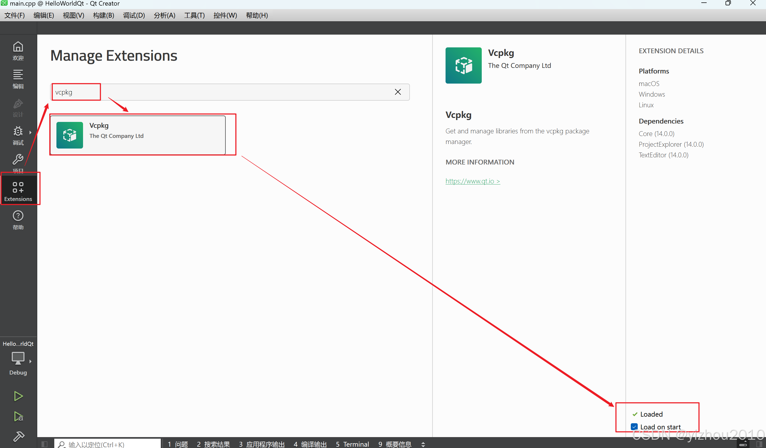
Task: Clear the vcpkg search with X
Action: tap(398, 92)
